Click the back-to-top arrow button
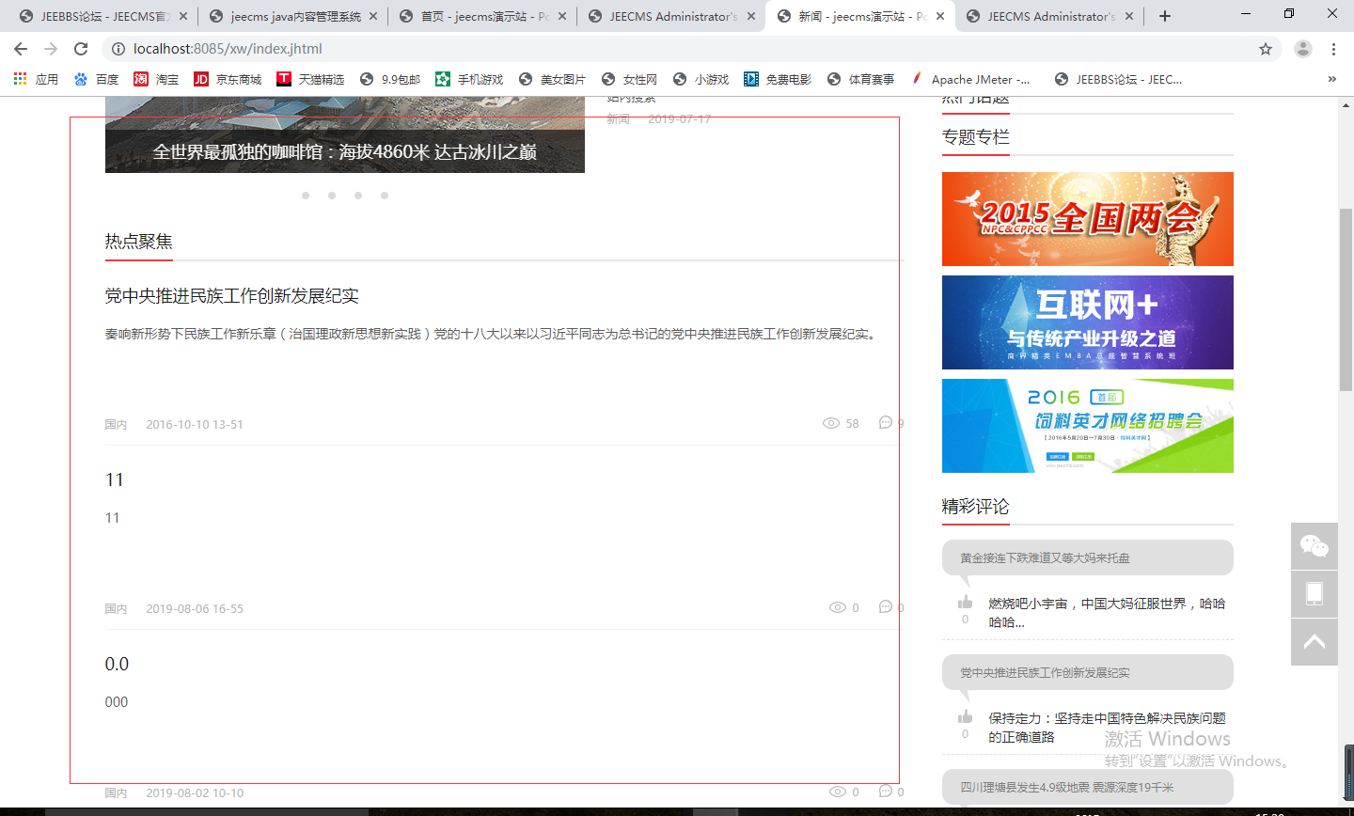The image size is (1354, 816). [x=1315, y=642]
